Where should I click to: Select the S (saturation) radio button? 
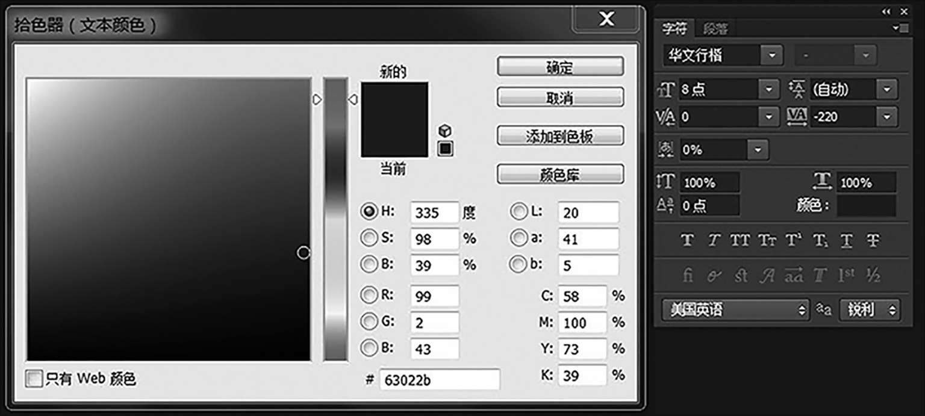(x=369, y=238)
